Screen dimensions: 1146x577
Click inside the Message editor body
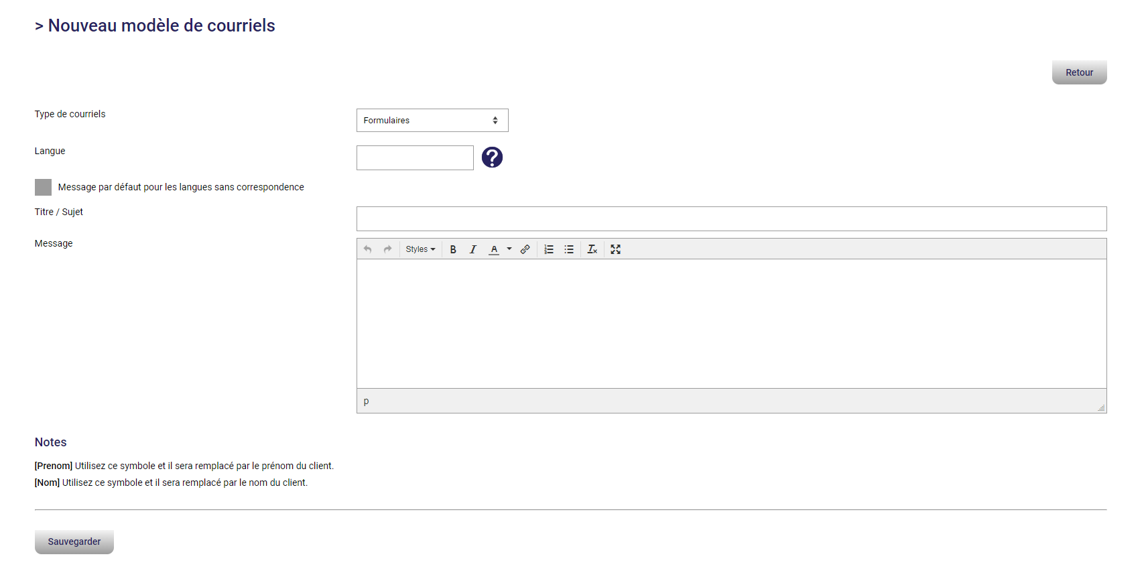point(731,323)
